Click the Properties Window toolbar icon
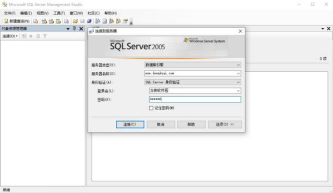333x193 pixels. [125, 21]
